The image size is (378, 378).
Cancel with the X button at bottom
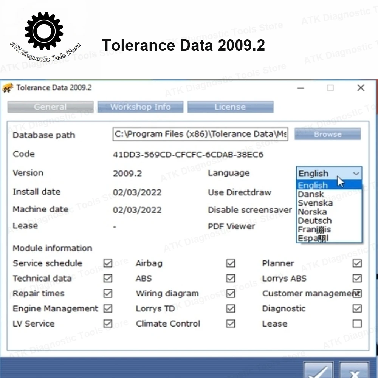(x=354, y=370)
